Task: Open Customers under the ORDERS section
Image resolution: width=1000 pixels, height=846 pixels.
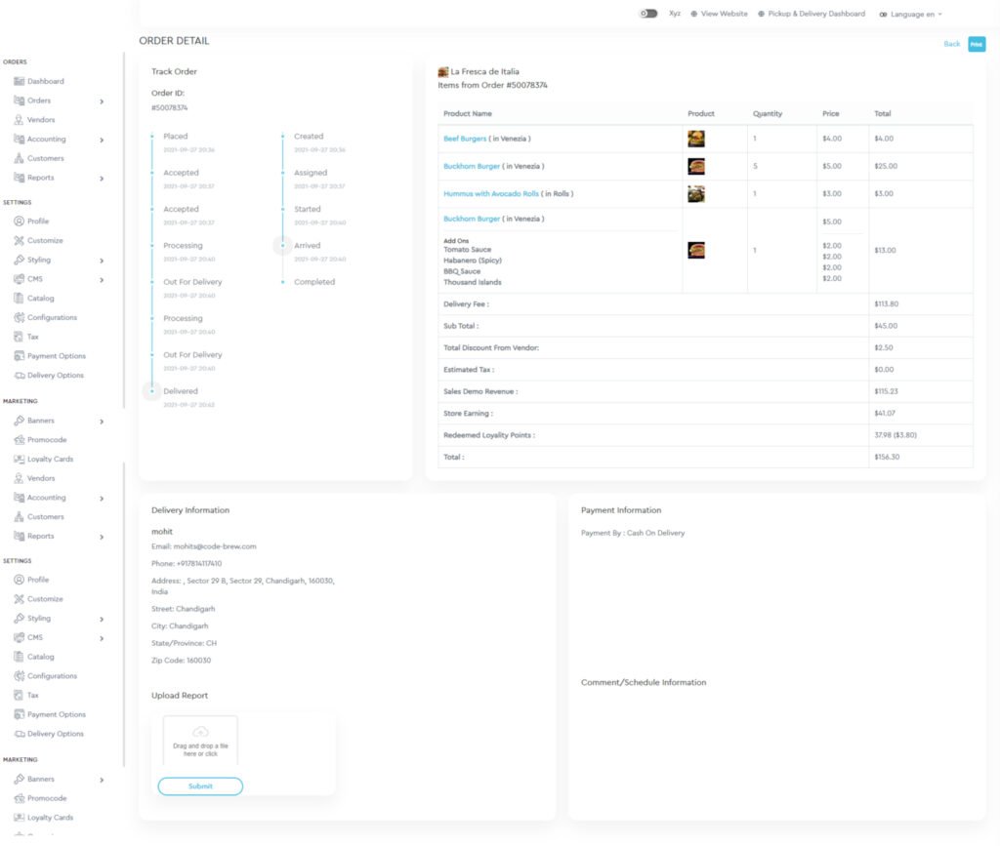Action: [x=45, y=158]
